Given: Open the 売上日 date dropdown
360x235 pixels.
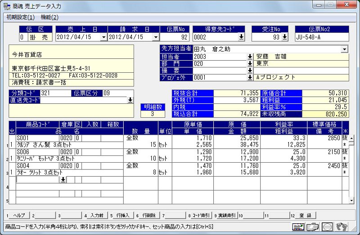Looking at the screenshot, I should pos(104,37).
